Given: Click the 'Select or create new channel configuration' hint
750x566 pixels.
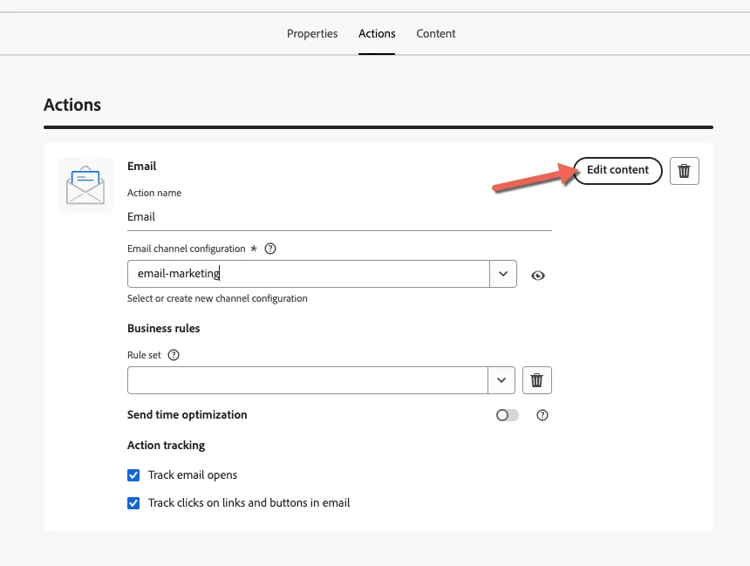Looking at the screenshot, I should coord(217,298).
